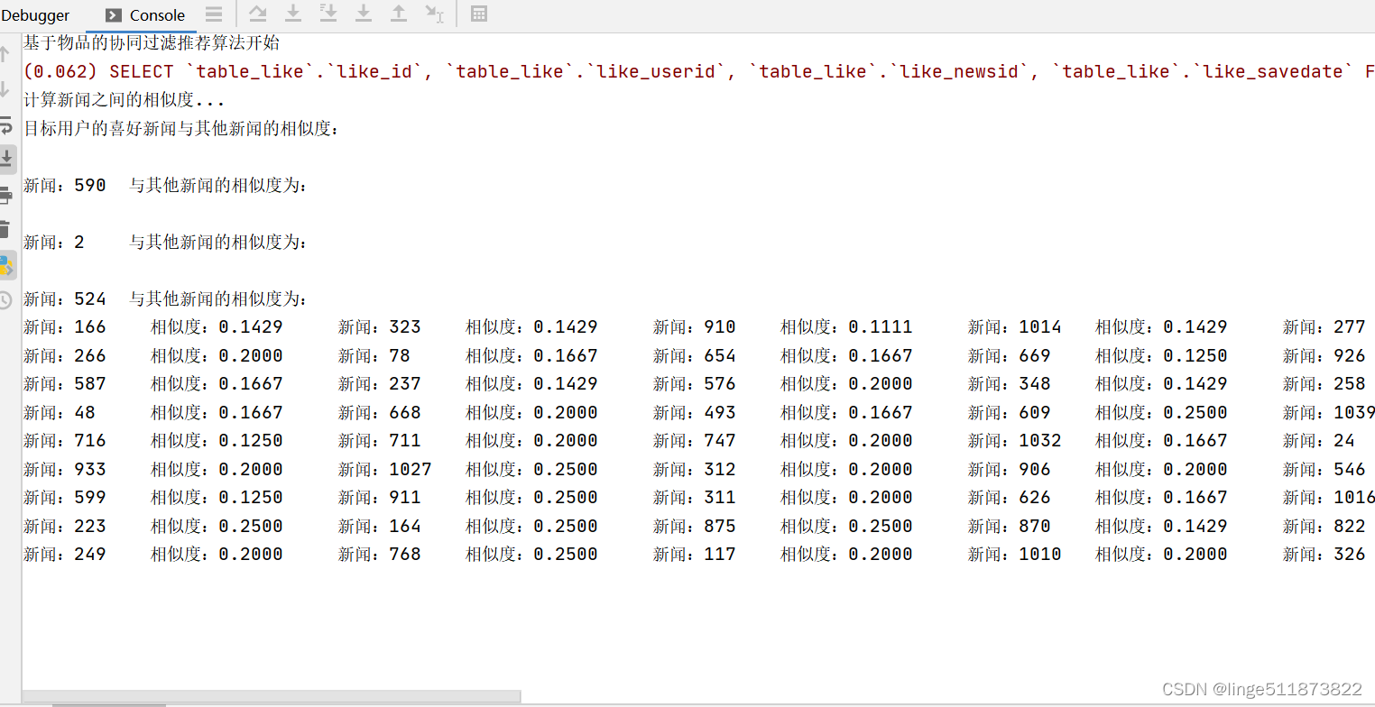Click the entry 新闻：609

pyautogui.click(x=1010, y=412)
